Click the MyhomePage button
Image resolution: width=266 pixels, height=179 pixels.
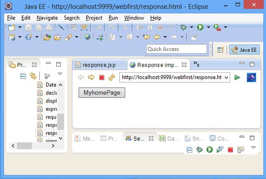point(102,93)
